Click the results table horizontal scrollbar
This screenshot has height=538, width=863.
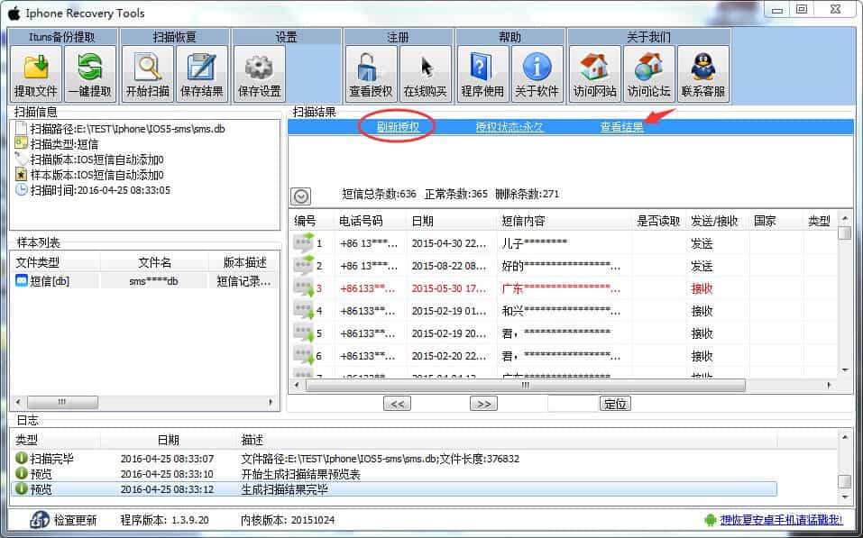[x=526, y=385]
